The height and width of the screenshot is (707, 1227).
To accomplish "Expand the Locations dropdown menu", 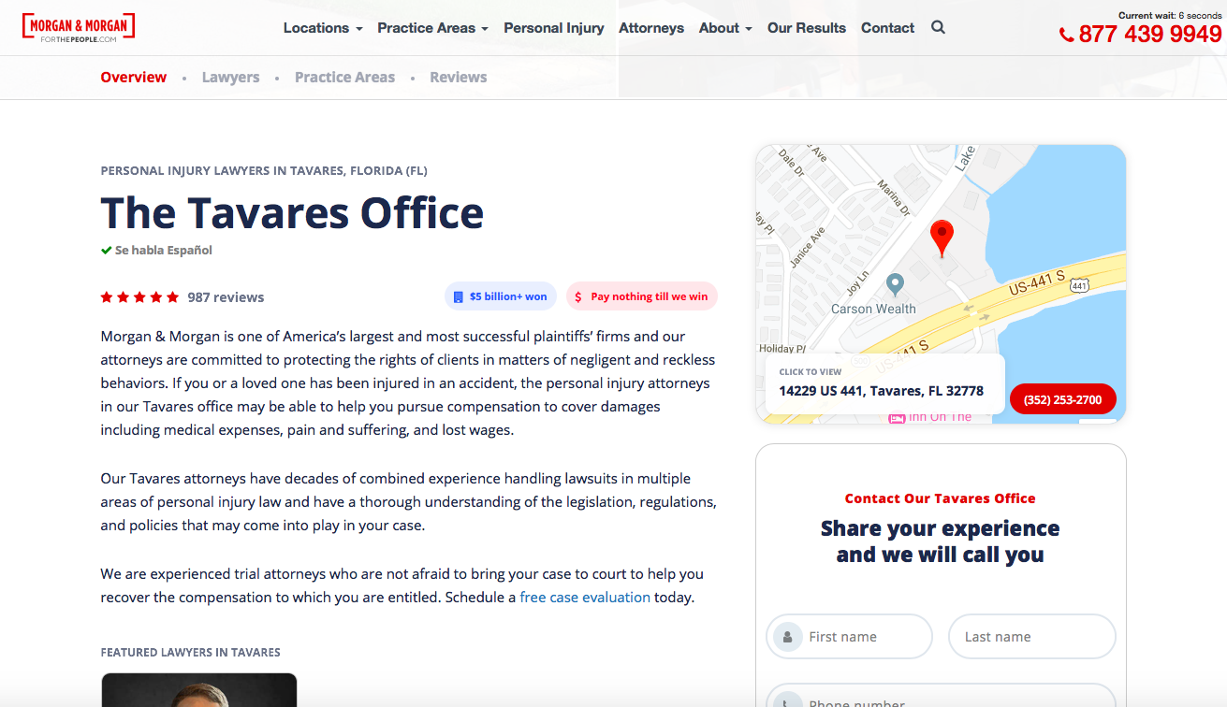I will pyautogui.click(x=323, y=28).
